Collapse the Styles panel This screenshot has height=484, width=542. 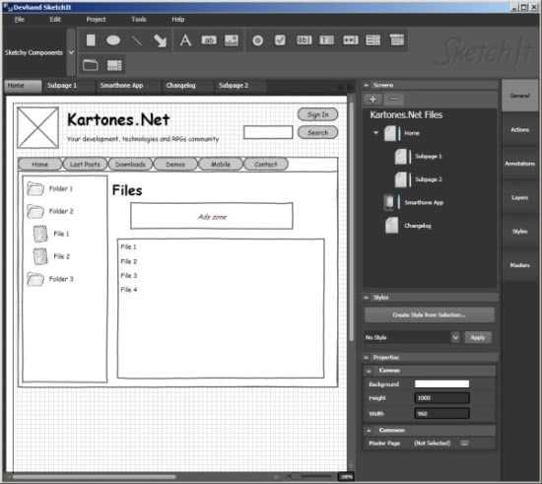366,298
